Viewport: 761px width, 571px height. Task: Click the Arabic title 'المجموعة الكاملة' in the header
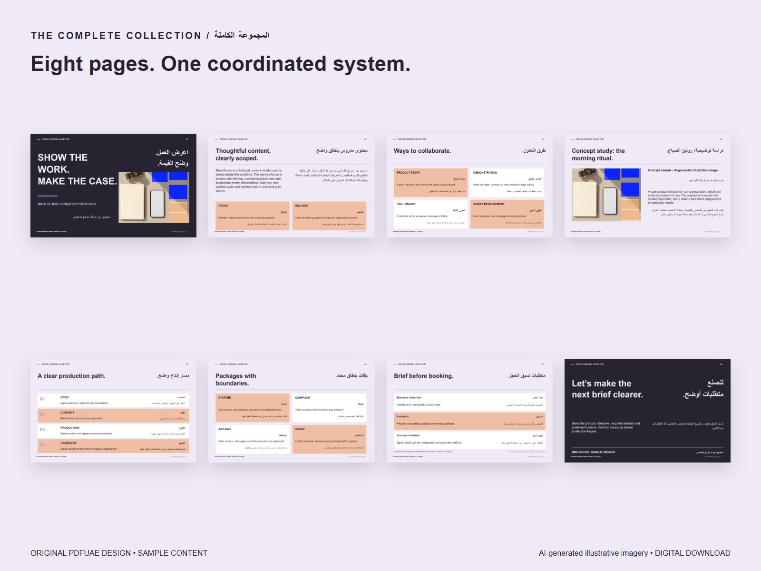pos(242,35)
